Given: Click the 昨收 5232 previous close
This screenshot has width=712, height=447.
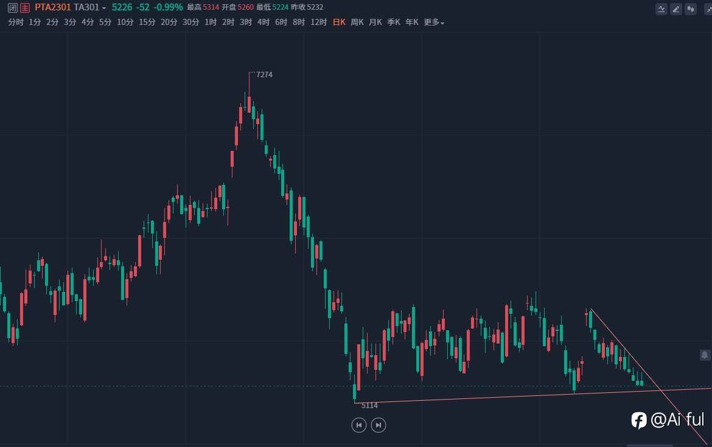Looking at the screenshot, I should point(307,7).
